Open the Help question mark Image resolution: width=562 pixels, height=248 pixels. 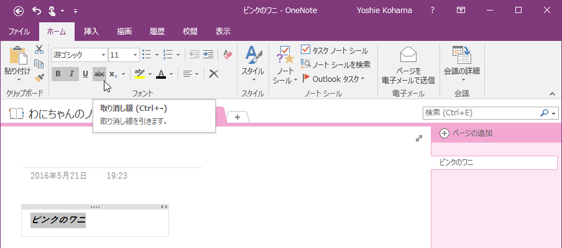(433, 11)
